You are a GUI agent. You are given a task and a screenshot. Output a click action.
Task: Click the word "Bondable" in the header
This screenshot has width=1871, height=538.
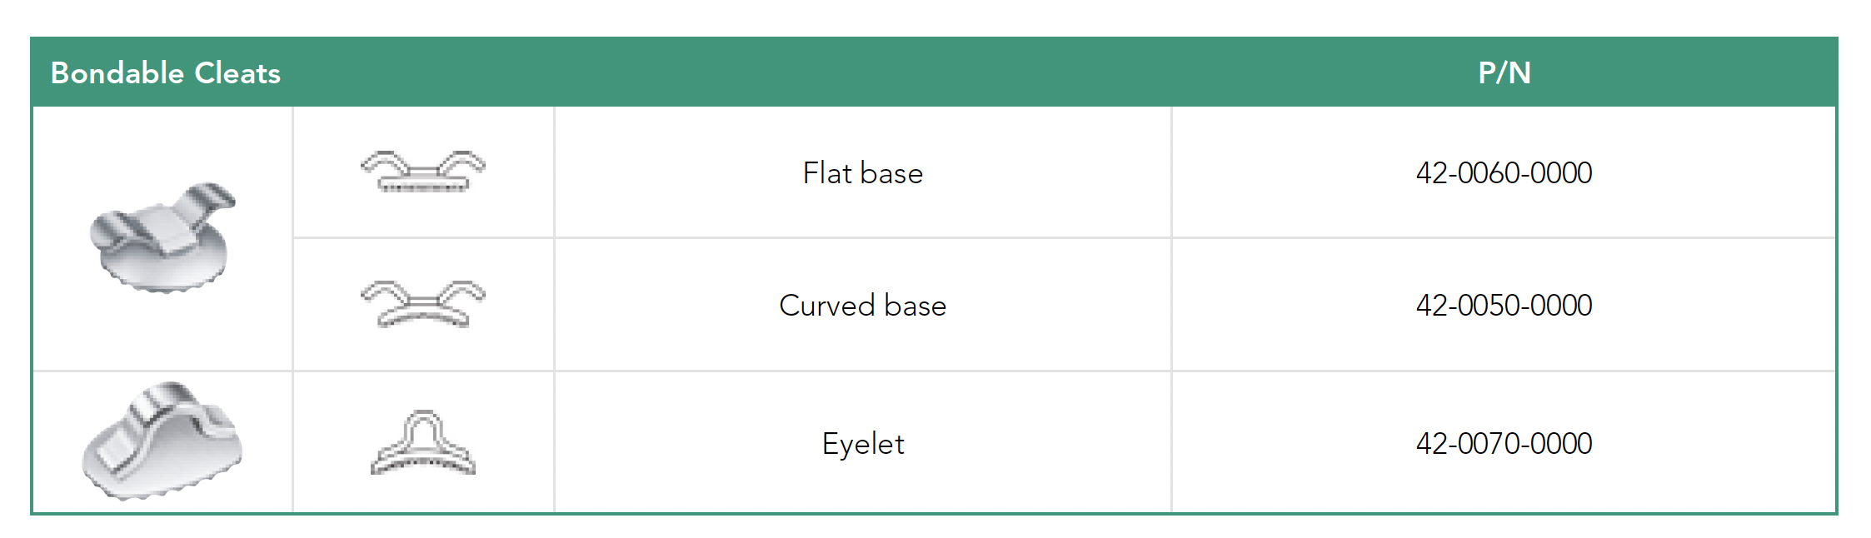click(117, 73)
